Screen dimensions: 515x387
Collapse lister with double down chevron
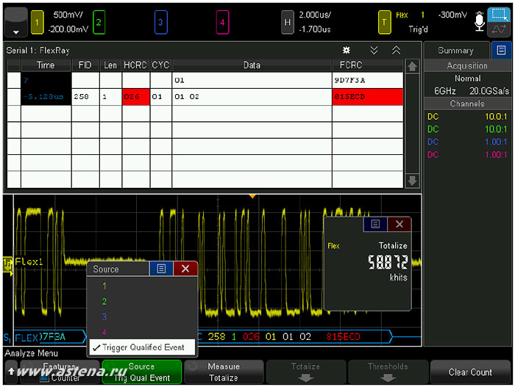point(374,50)
